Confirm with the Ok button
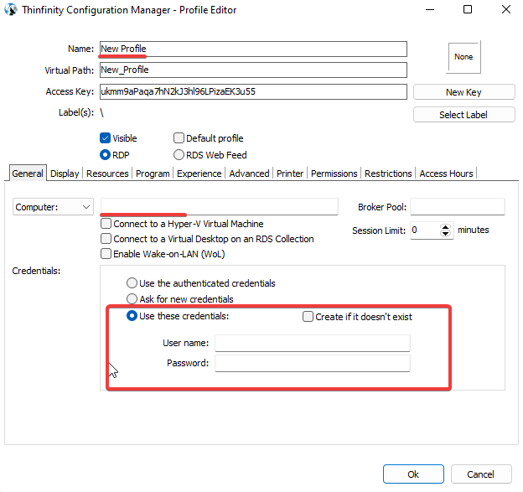This screenshot has width=523, height=492. 413,474
